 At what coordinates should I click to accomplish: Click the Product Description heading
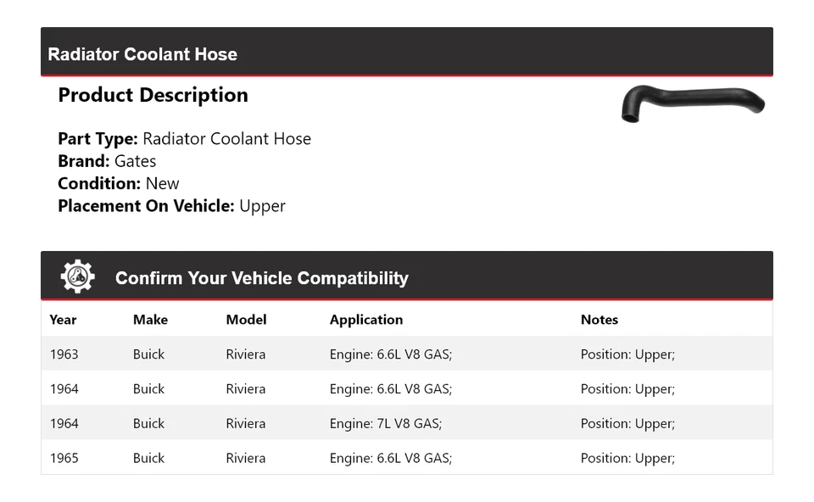click(153, 95)
